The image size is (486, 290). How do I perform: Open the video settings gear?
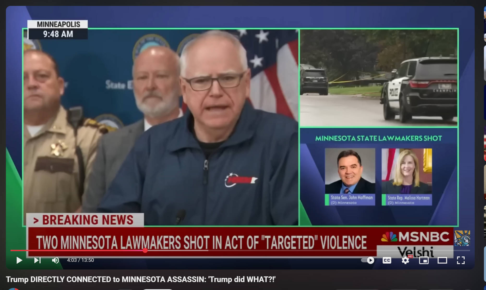pyautogui.click(x=405, y=260)
